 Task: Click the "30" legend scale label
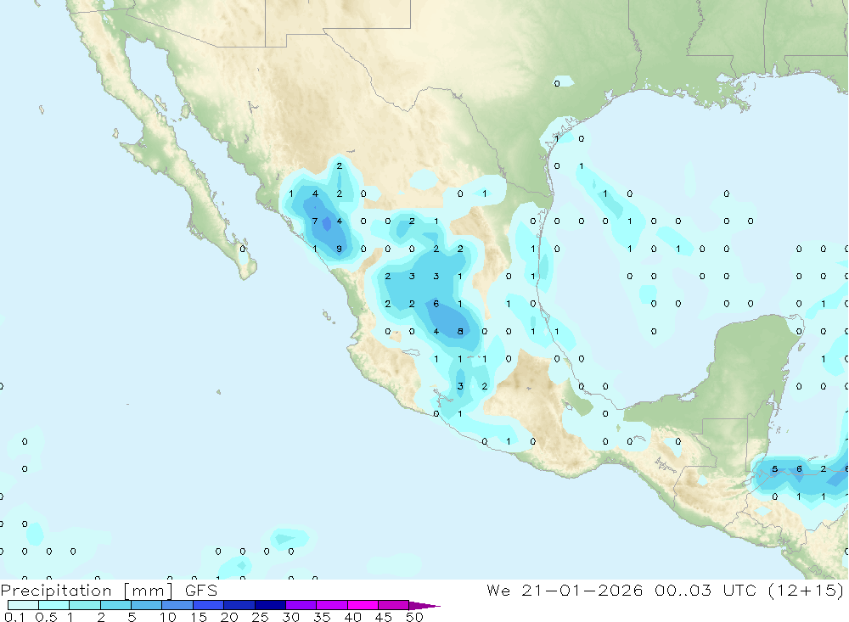[x=291, y=617]
